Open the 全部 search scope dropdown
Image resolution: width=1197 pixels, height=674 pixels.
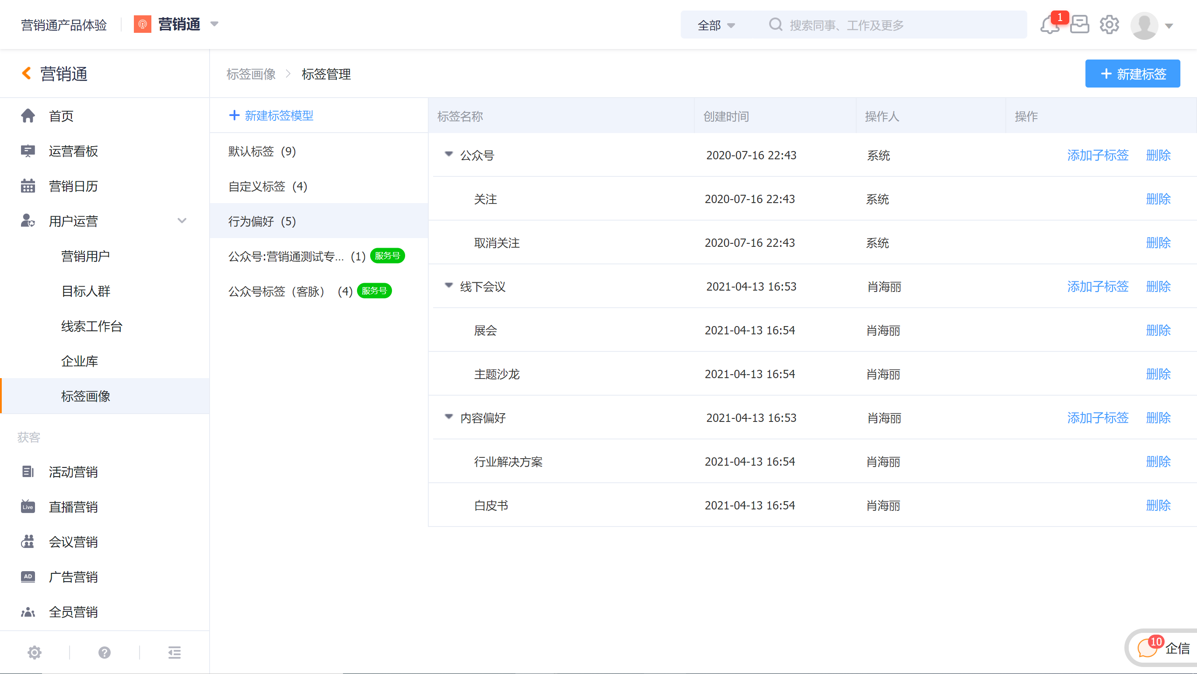pos(716,25)
